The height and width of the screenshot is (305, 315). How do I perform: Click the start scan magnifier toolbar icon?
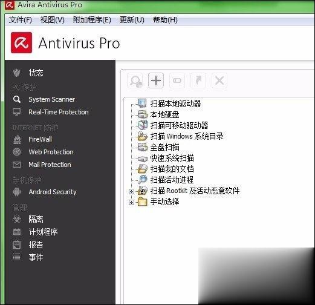135,80
